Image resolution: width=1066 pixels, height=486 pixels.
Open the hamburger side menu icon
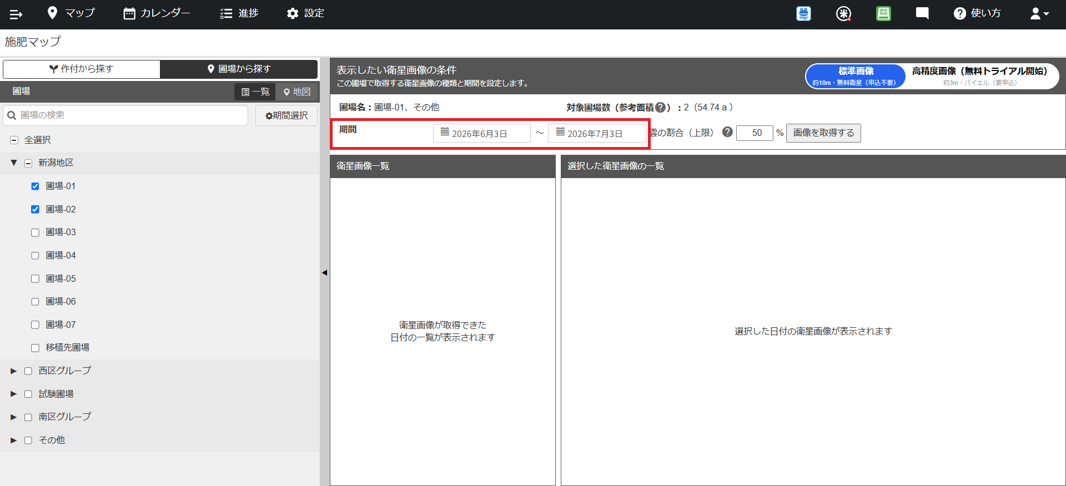click(16, 14)
